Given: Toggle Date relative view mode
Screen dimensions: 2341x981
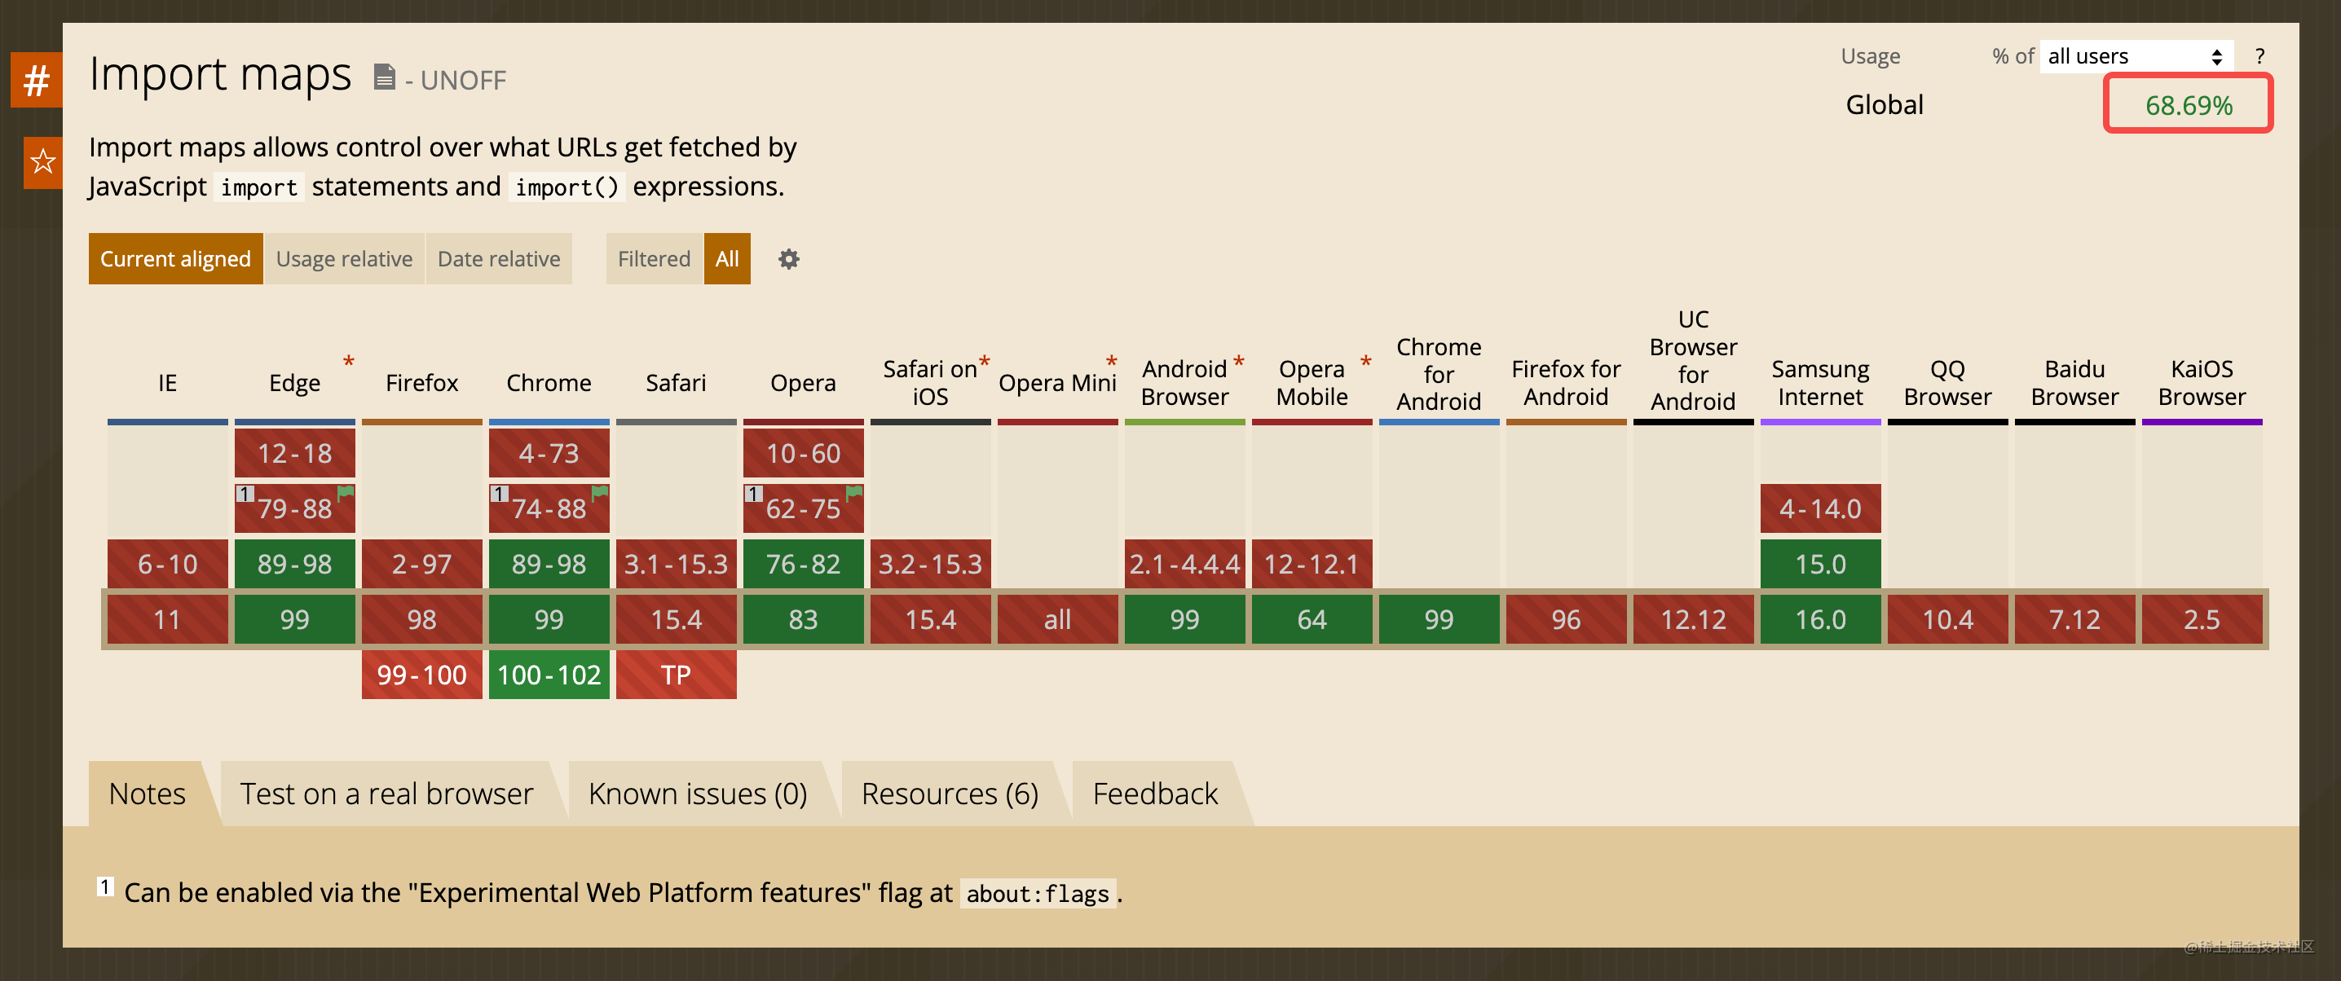Looking at the screenshot, I should tap(498, 260).
